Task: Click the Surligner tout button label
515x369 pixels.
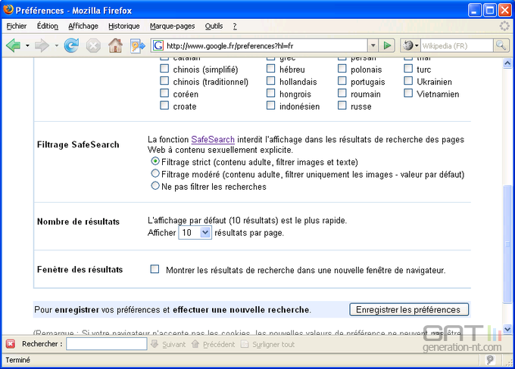Action: pyautogui.click(x=273, y=344)
